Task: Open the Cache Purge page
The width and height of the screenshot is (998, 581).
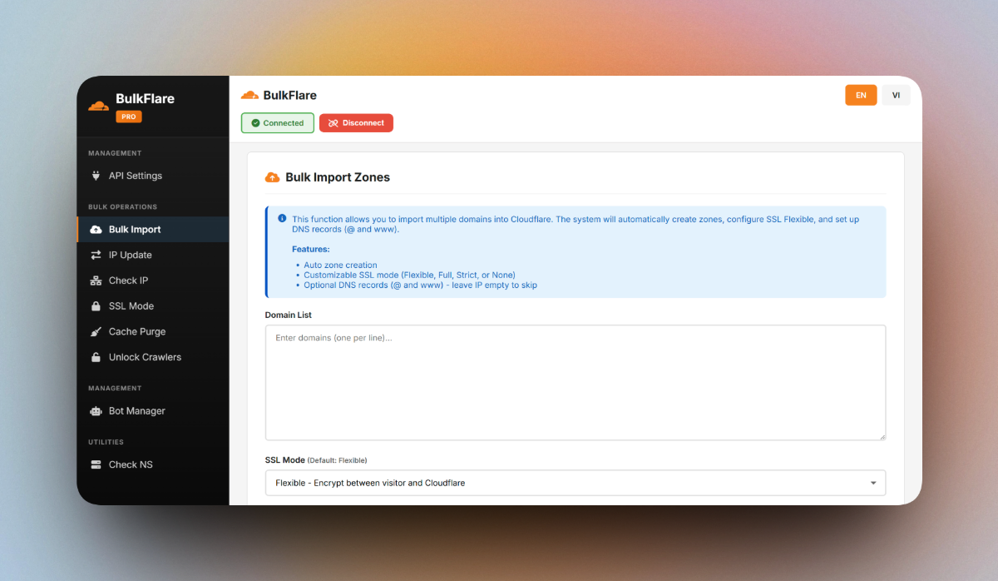Action: pos(153,331)
